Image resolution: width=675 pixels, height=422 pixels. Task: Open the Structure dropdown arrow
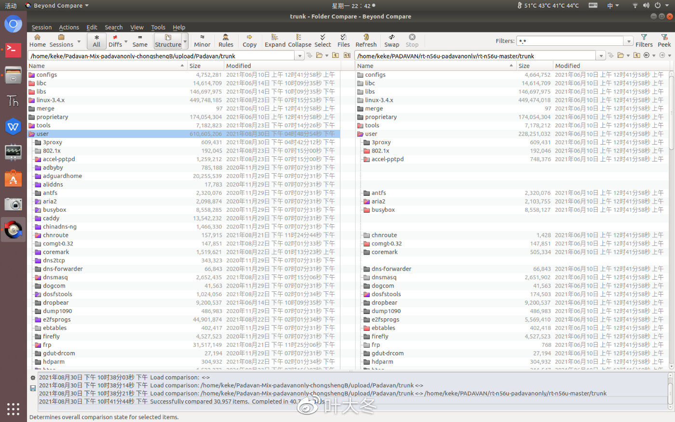click(x=185, y=41)
